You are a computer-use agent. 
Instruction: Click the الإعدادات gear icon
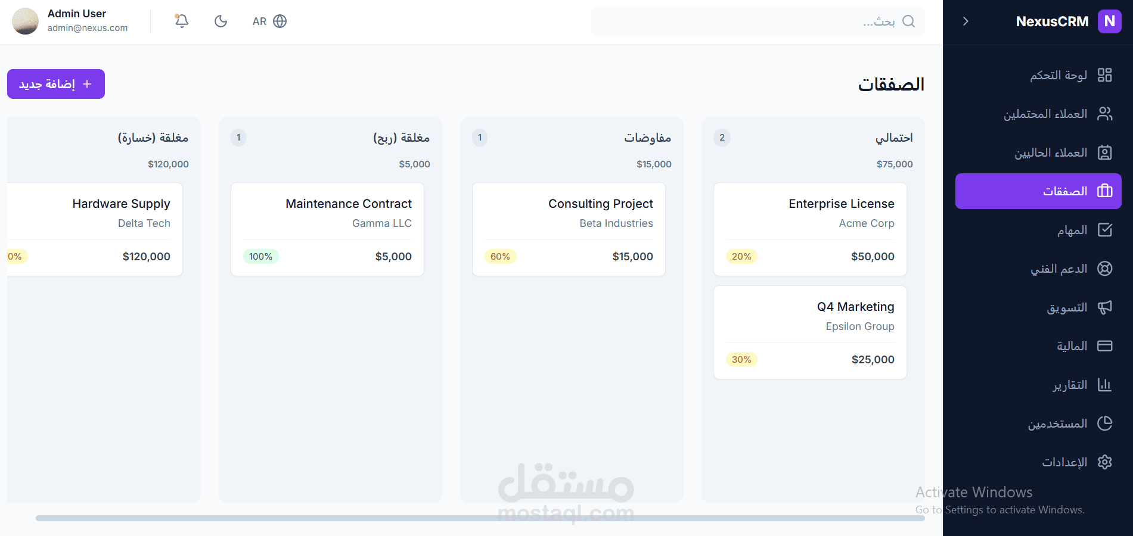coord(1104,462)
